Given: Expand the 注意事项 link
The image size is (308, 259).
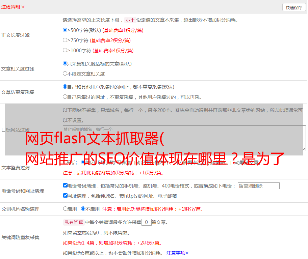Looking at the screenshot, I should click(177, 253).
